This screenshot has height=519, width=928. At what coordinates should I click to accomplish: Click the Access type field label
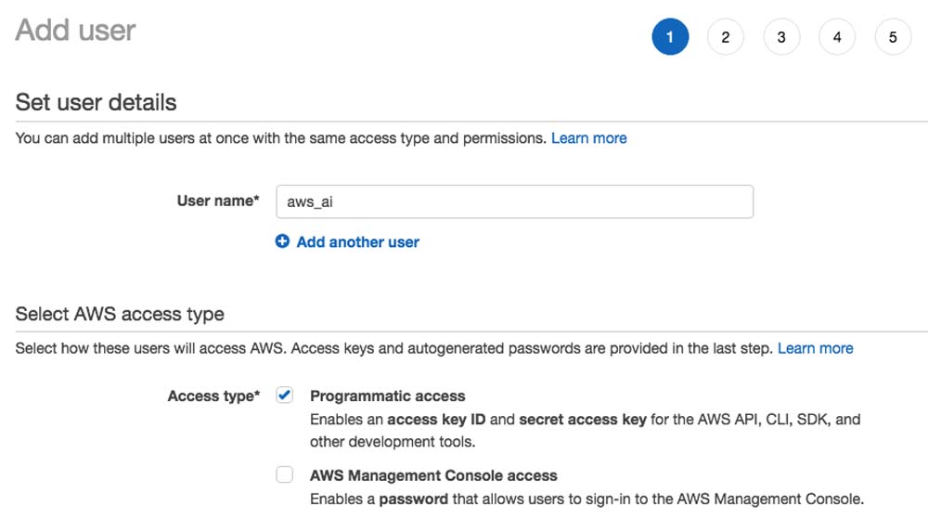[213, 396]
